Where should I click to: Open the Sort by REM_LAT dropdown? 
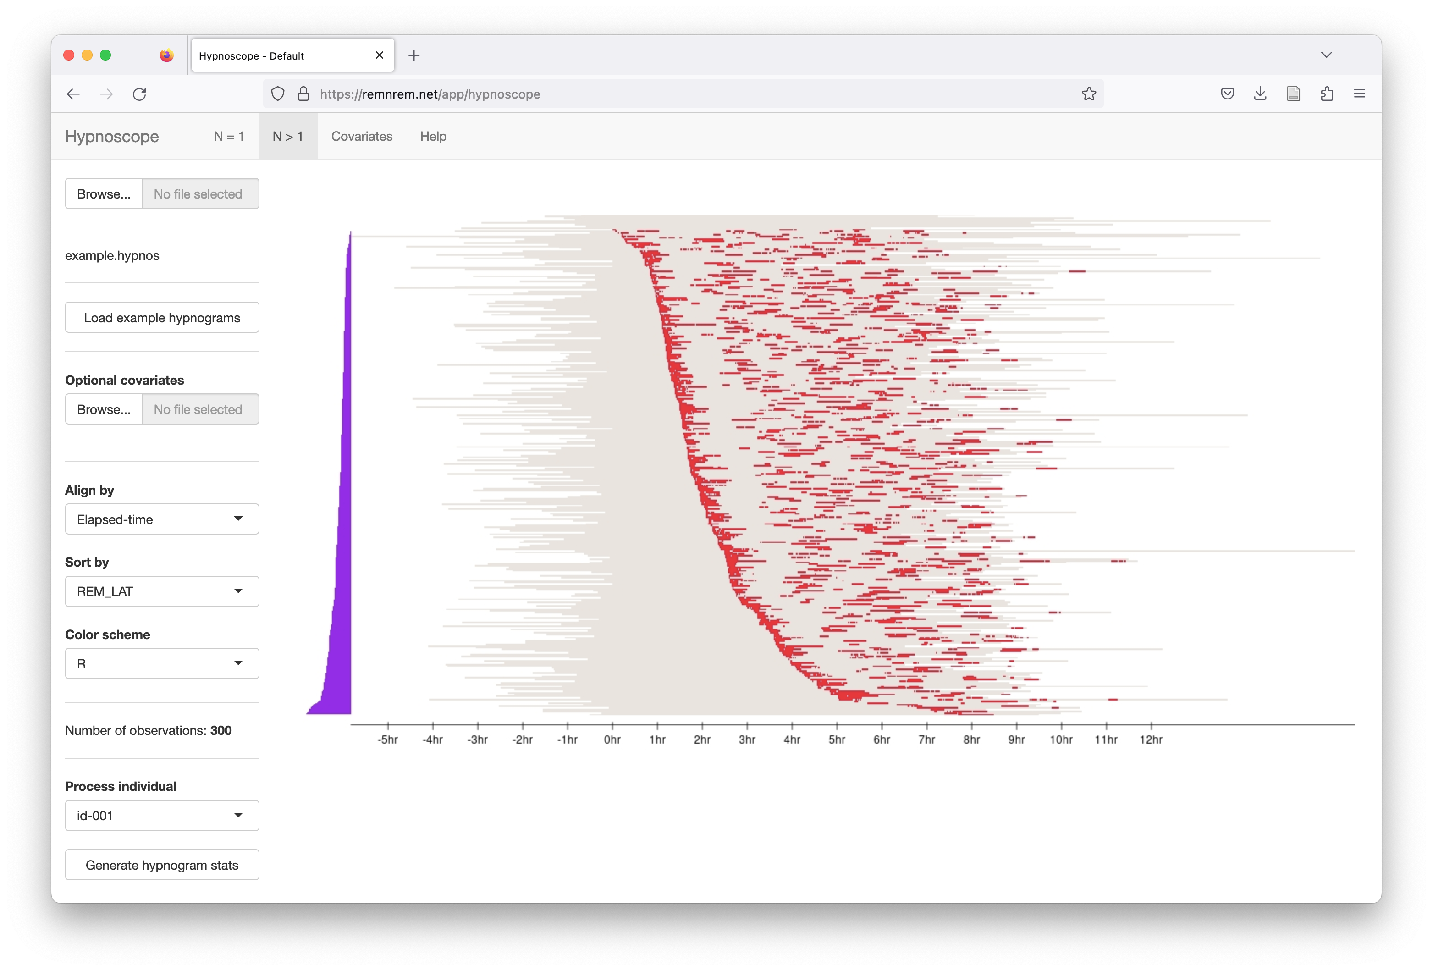[161, 591]
